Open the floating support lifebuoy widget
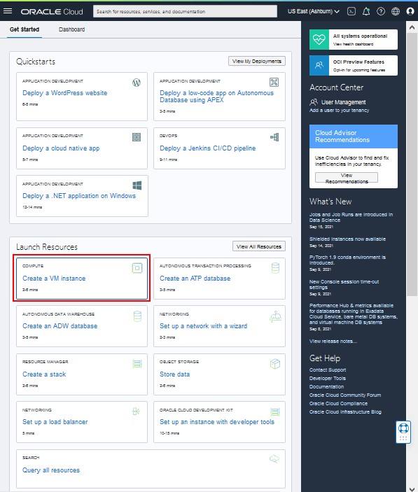Screen dimensions: 418x492 [x=403, y=432]
